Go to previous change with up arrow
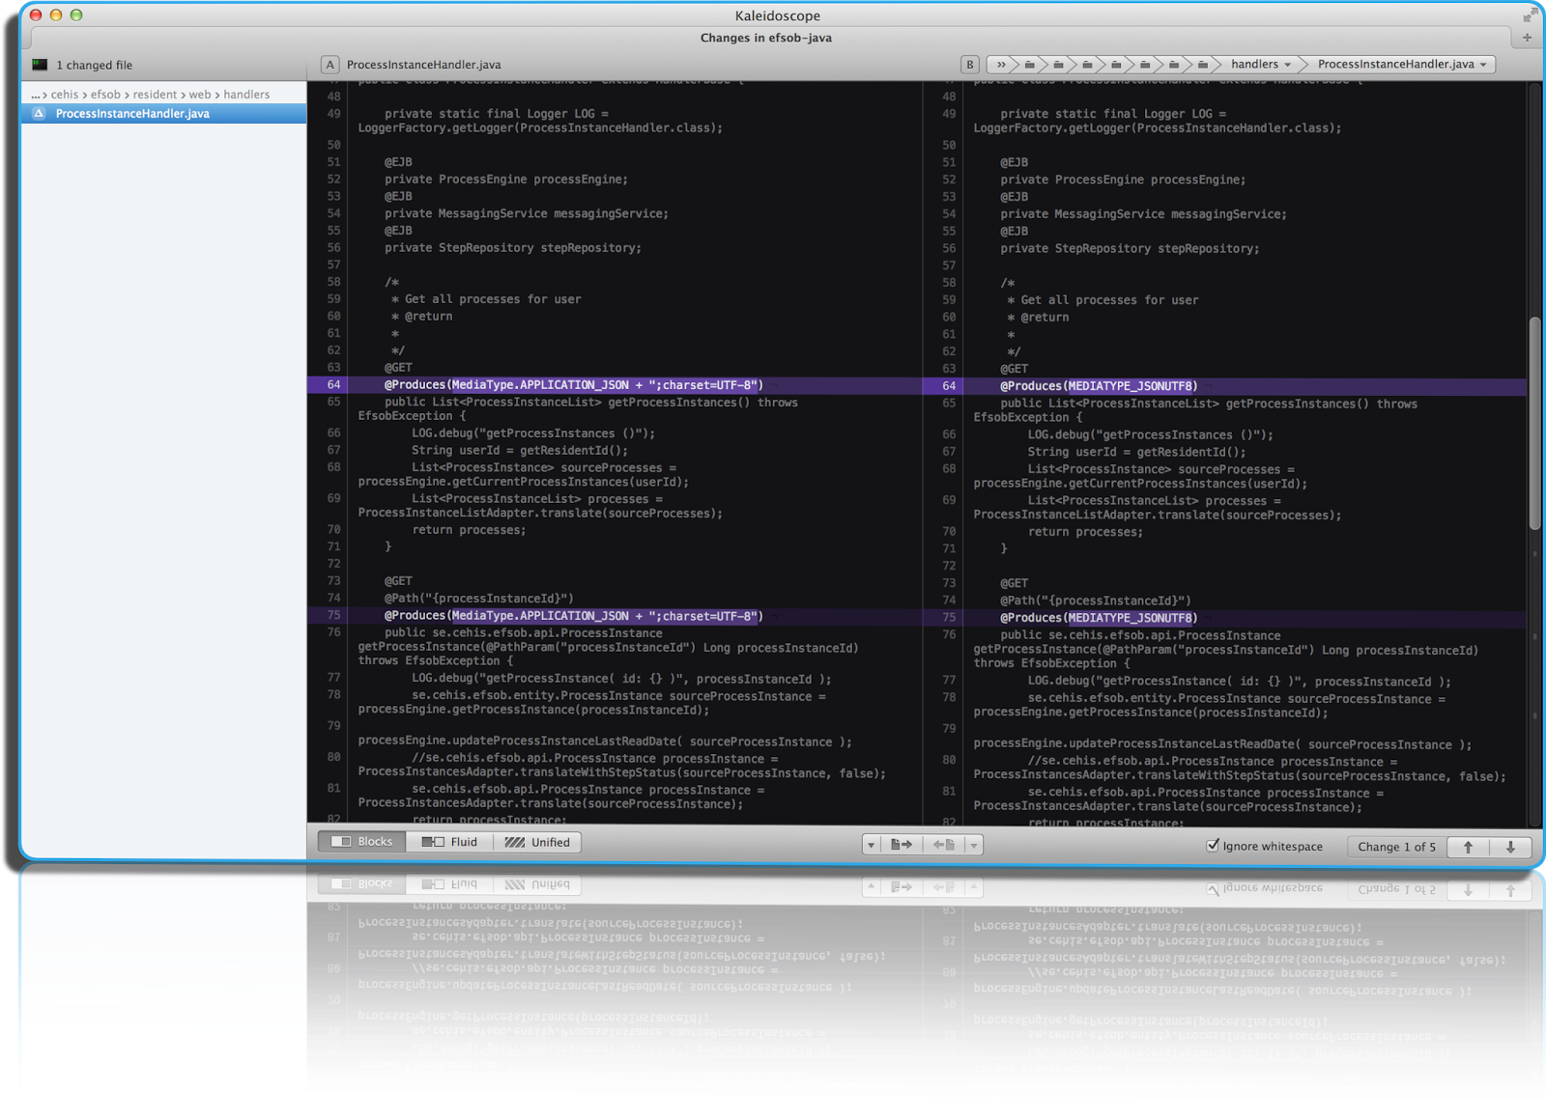 coord(1469,847)
